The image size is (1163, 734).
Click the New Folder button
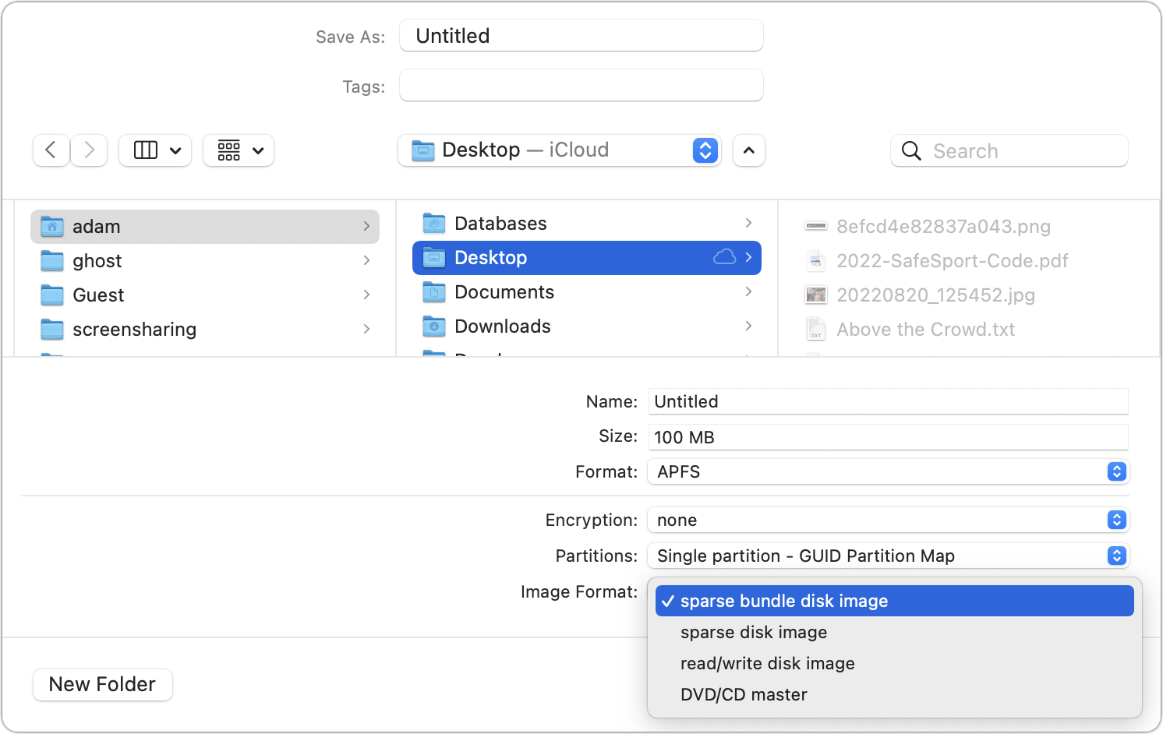103,685
